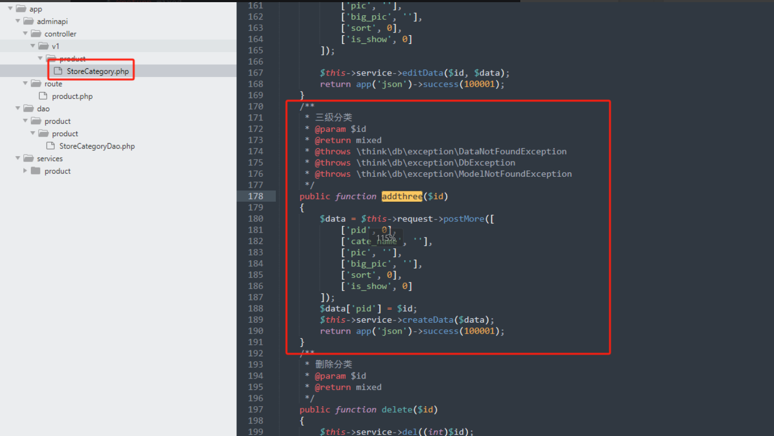The image size is (774, 436).
Task: Open product.php under route
Action: coord(72,96)
